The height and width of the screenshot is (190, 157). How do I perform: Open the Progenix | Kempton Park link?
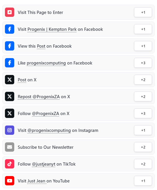(x=52, y=29)
